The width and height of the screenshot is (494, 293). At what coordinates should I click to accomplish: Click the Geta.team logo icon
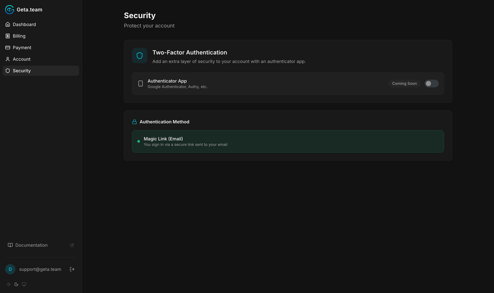(x=9, y=10)
